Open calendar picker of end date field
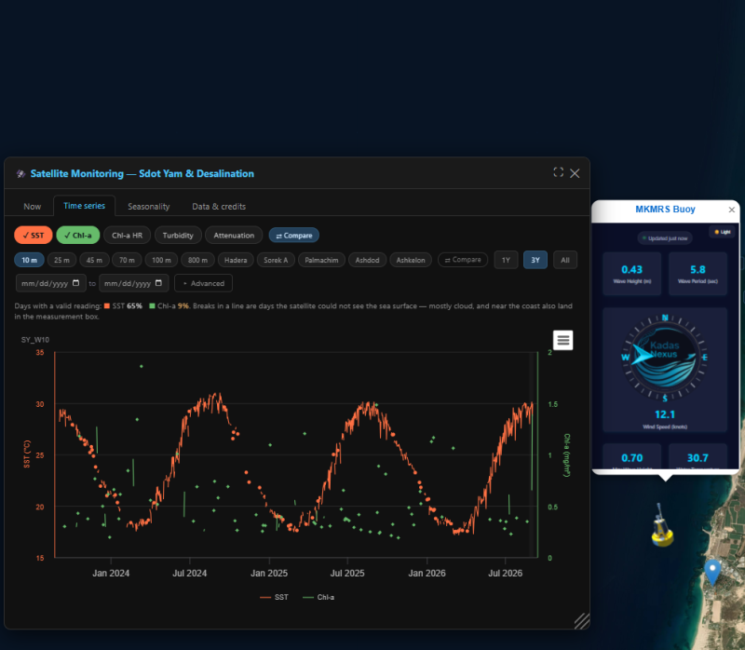The height and width of the screenshot is (650, 745). coord(158,283)
